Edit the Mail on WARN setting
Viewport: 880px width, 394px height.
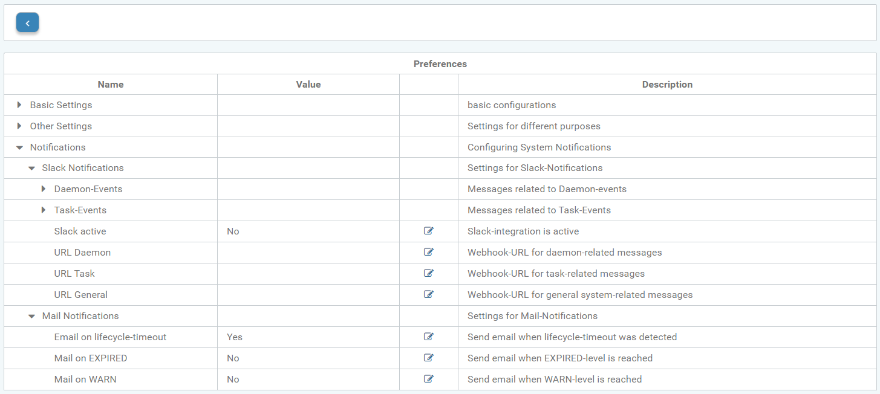click(429, 379)
